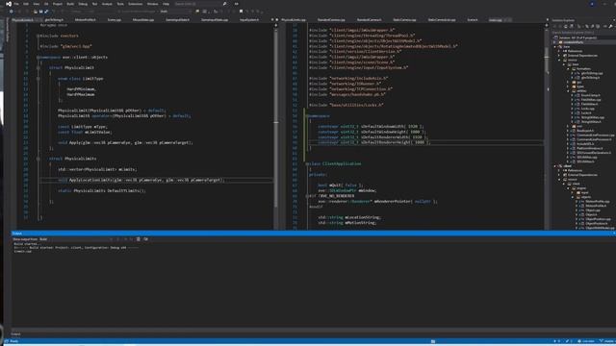Image resolution: width=616 pixels, height=346 pixels.
Task: Click the Visual Studio logo icon
Action: 9,4
